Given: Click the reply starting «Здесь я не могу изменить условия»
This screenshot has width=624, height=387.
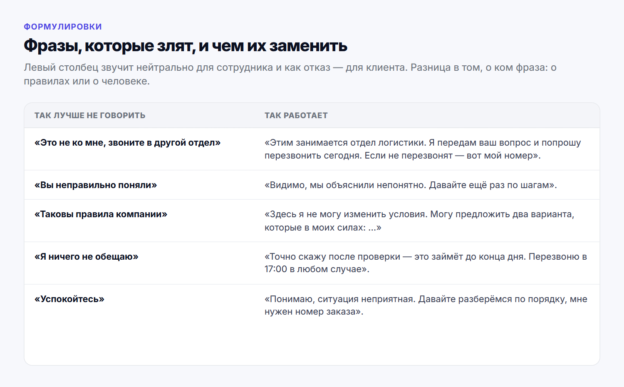Looking at the screenshot, I should pyautogui.click(x=419, y=221).
